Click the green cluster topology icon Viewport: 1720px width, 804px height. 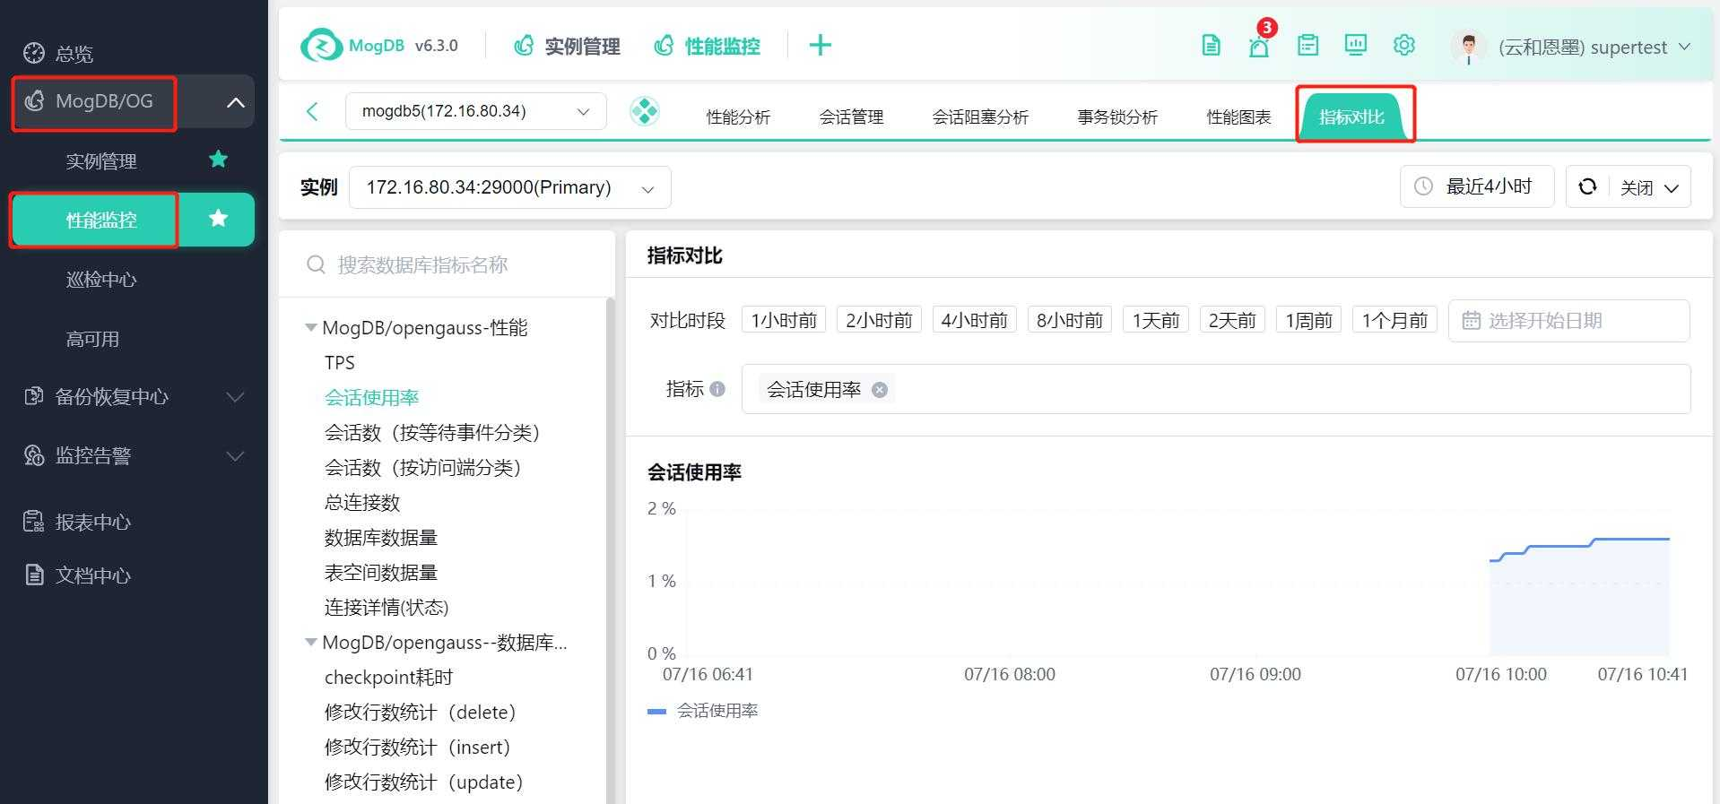click(644, 111)
